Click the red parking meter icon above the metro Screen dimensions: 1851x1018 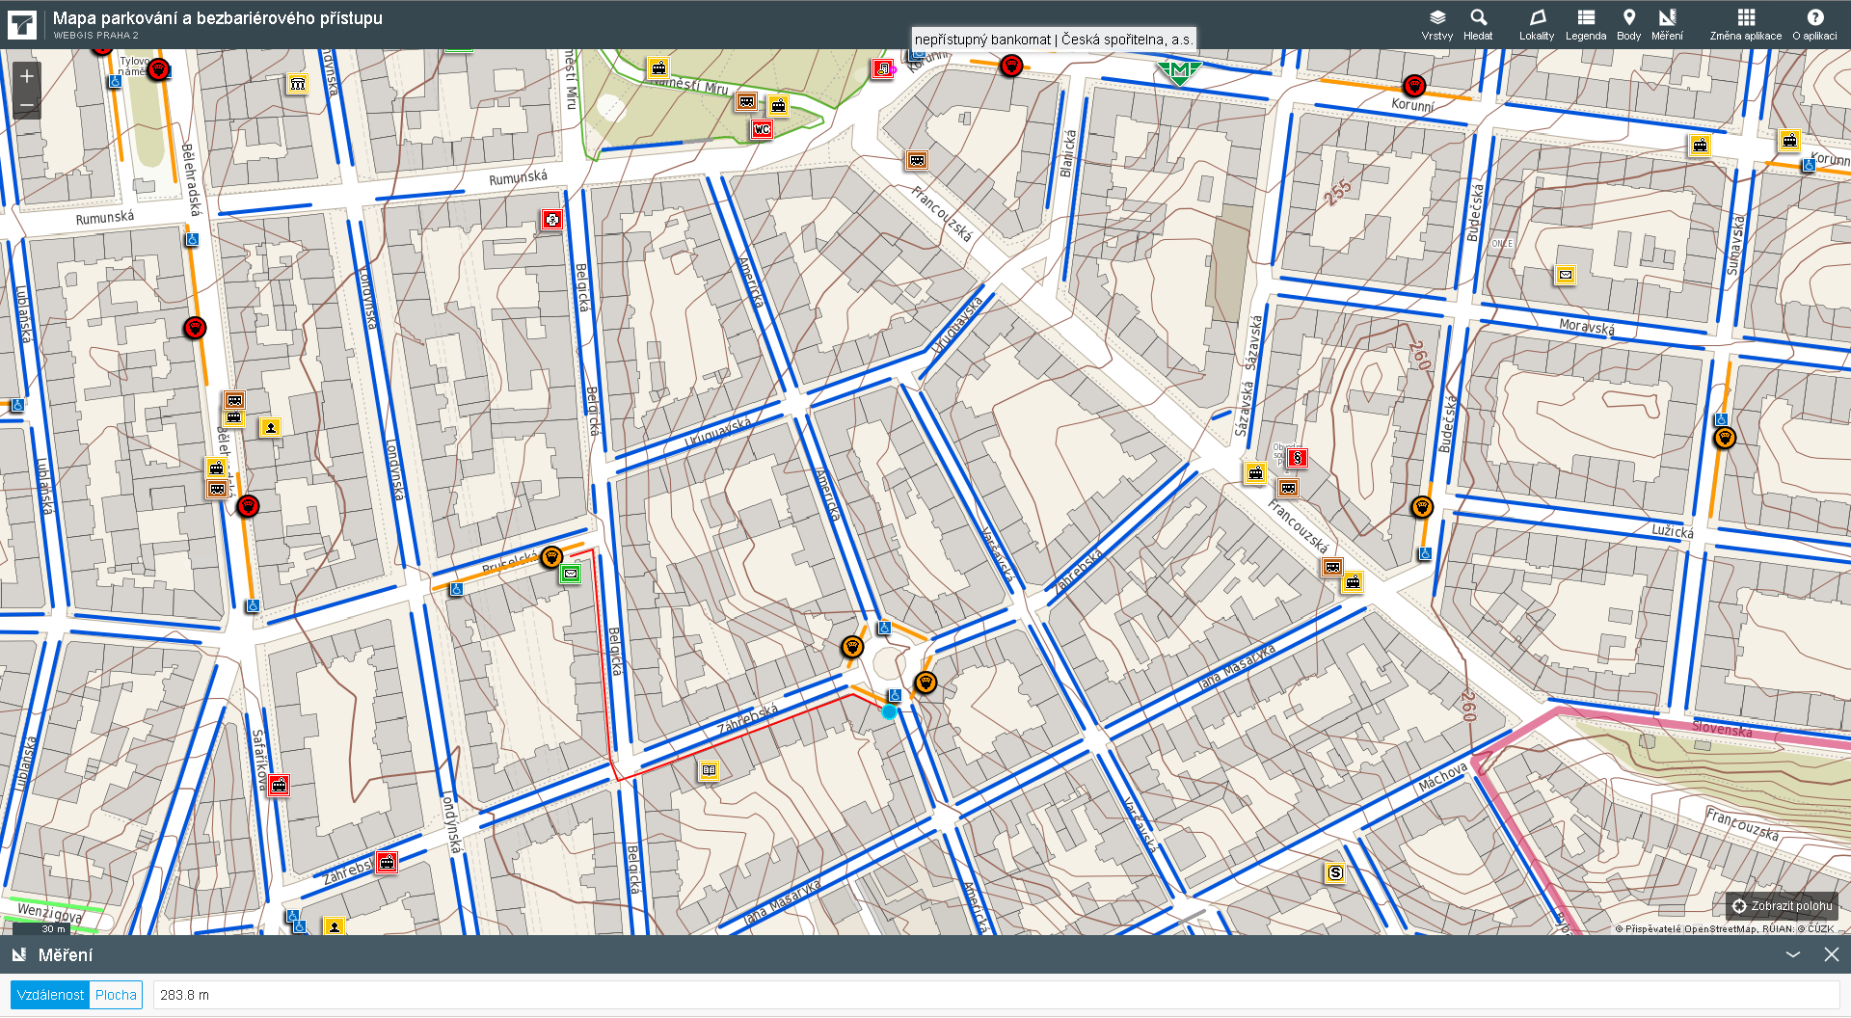click(x=1010, y=66)
